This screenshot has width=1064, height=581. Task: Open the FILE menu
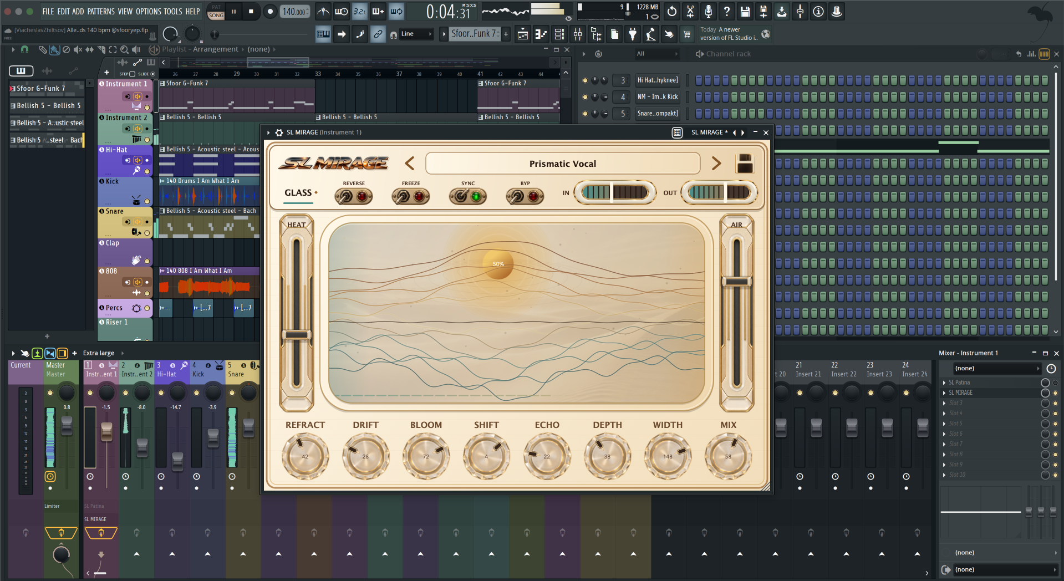pyautogui.click(x=48, y=11)
